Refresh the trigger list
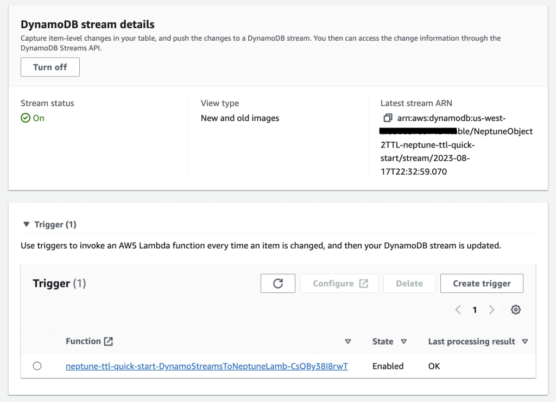 point(277,283)
